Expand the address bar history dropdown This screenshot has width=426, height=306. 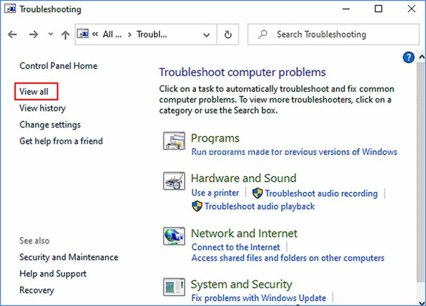pos(207,34)
